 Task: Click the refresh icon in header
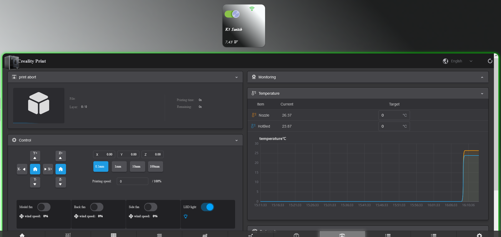(490, 61)
